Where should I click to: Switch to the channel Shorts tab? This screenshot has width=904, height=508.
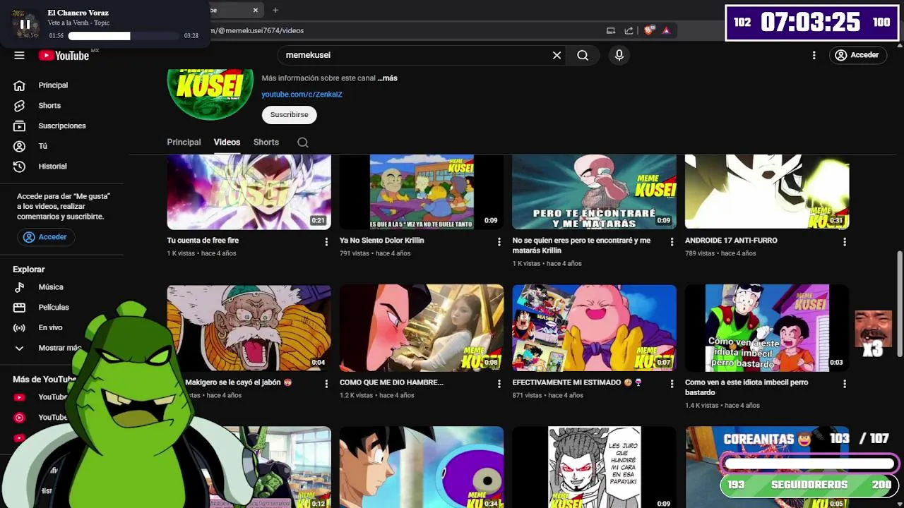coord(266,143)
